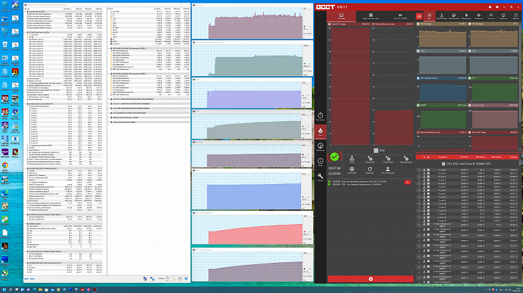This screenshot has width=523, height=293.
Task: Open Windows Start menu
Action: (x=5, y=290)
